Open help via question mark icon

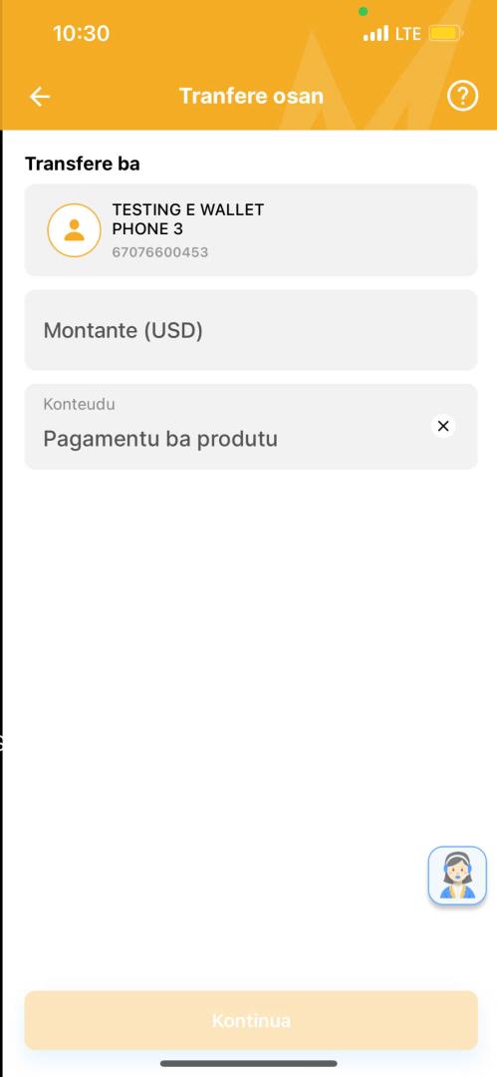(462, 96)
